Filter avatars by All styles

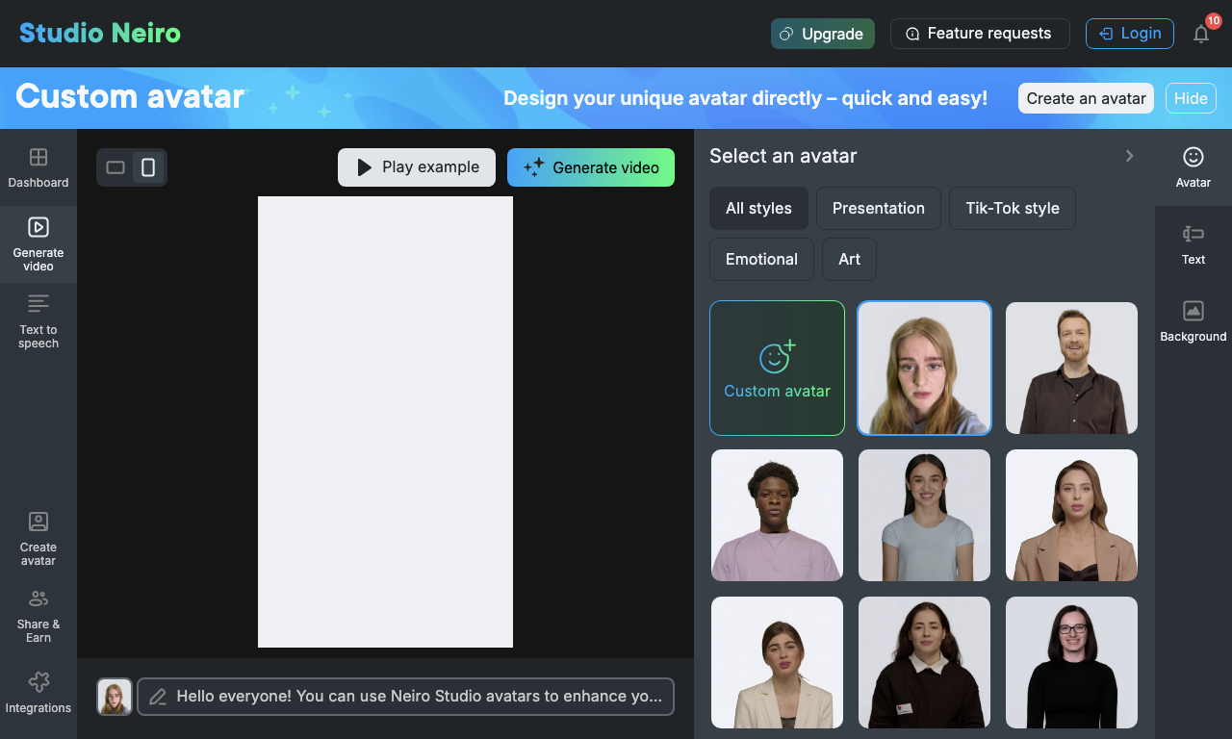[x=758, y=208]
